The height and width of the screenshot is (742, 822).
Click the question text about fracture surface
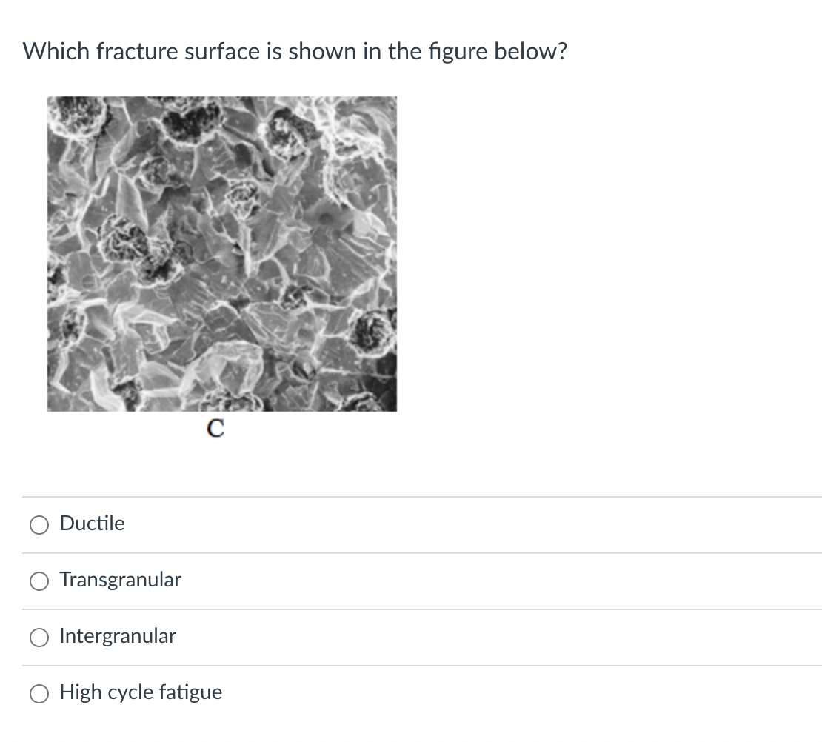[x=295, y=51]
